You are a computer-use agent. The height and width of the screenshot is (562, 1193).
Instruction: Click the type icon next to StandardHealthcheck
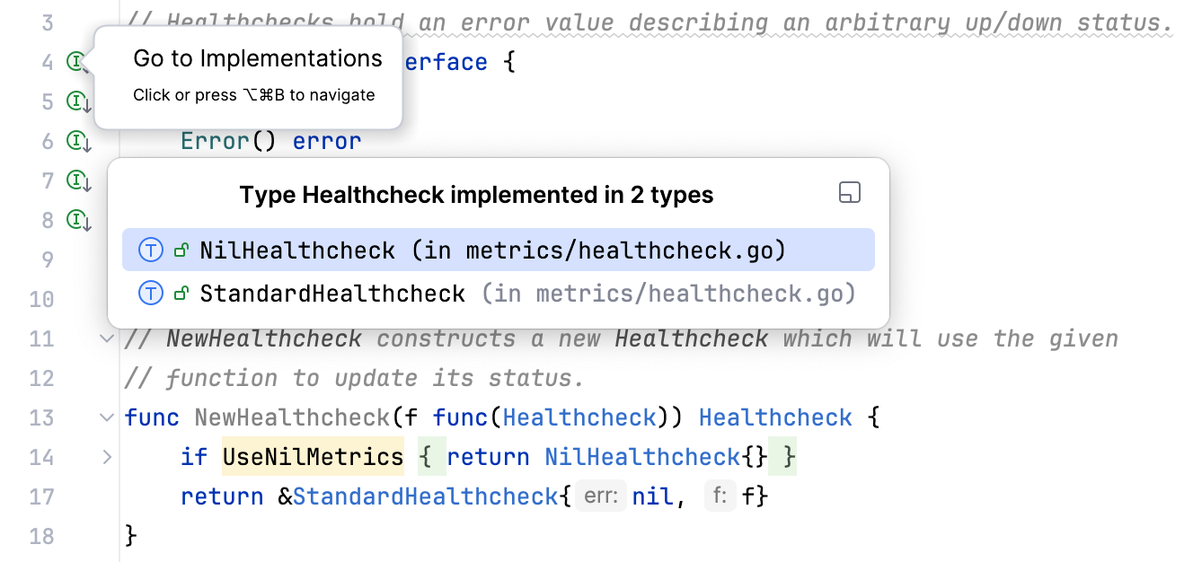(150, 293)
